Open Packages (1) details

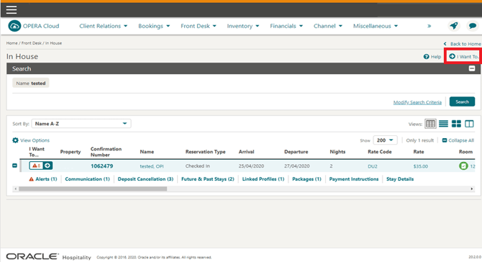click(306, 179)
